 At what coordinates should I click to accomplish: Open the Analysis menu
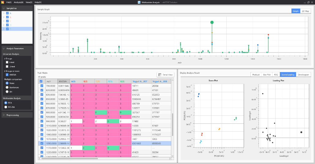tap(19, 2)
